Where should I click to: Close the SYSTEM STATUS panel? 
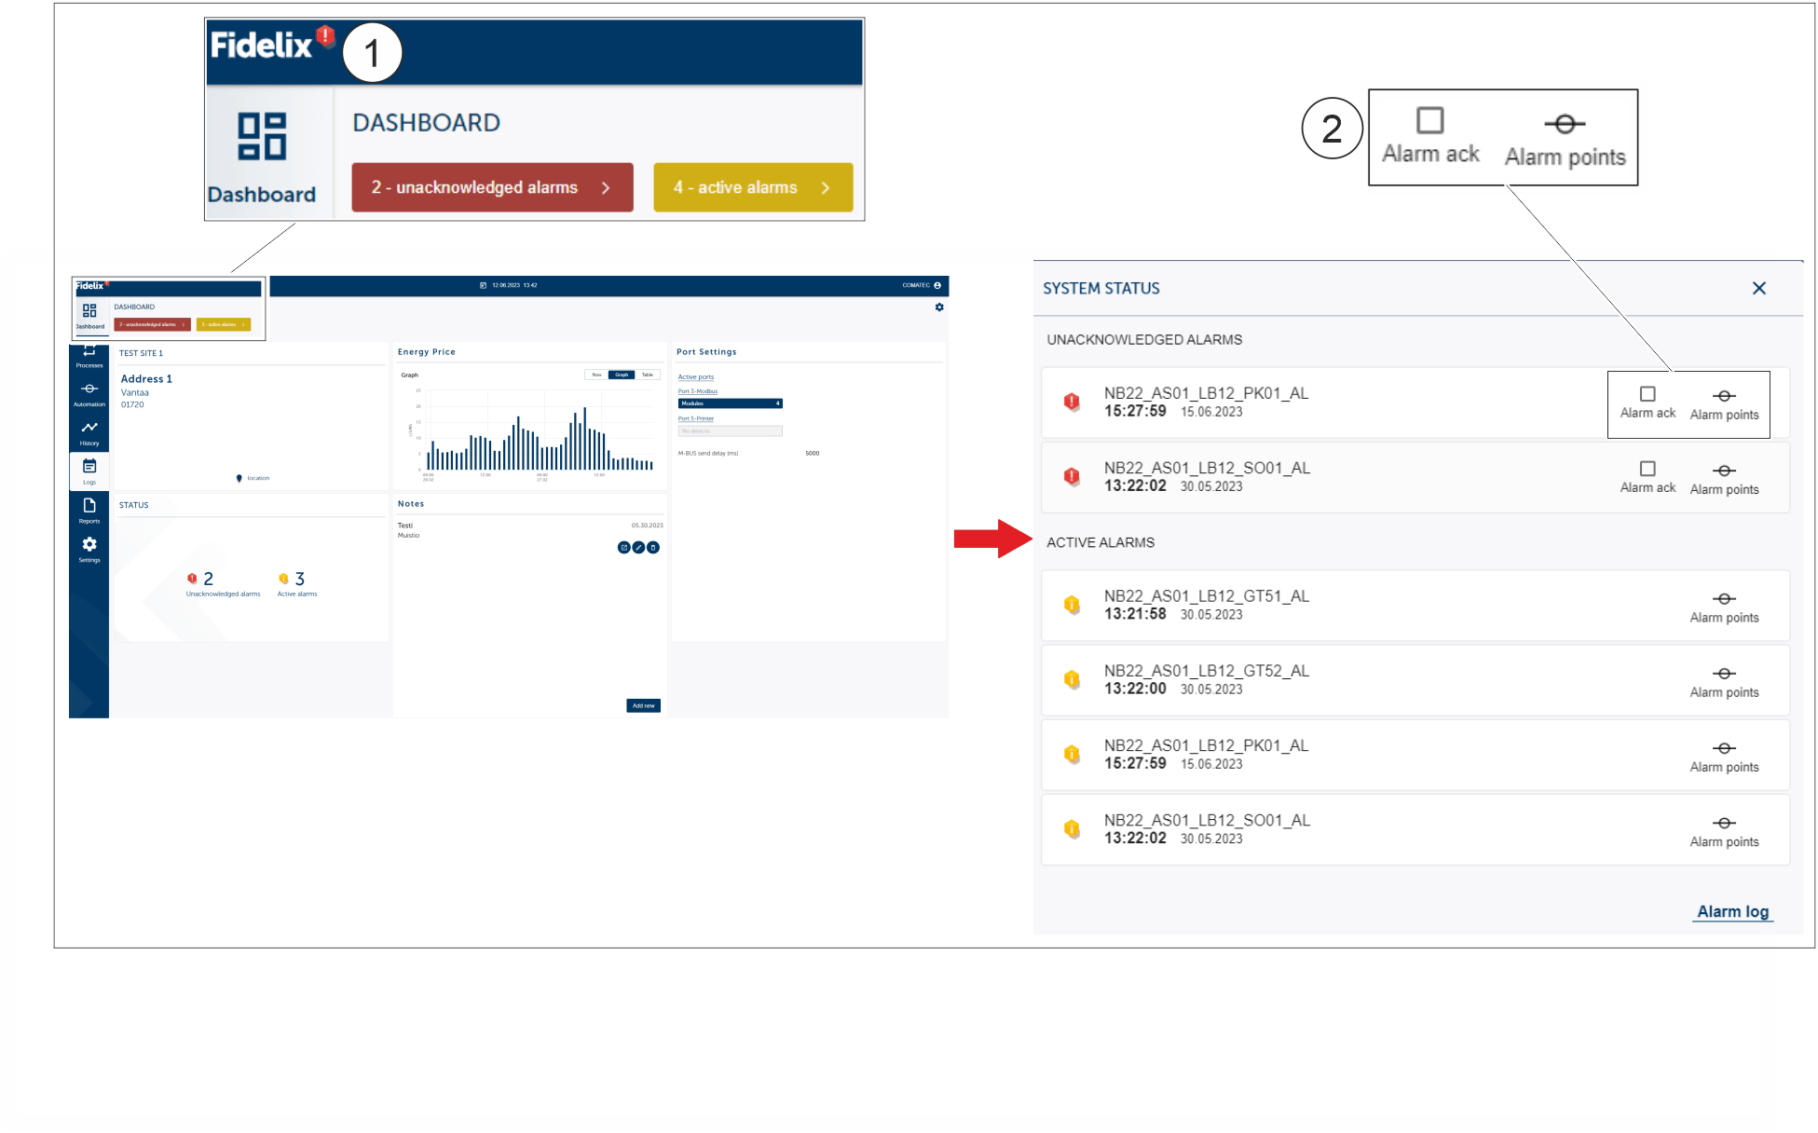coord(1758,288)
